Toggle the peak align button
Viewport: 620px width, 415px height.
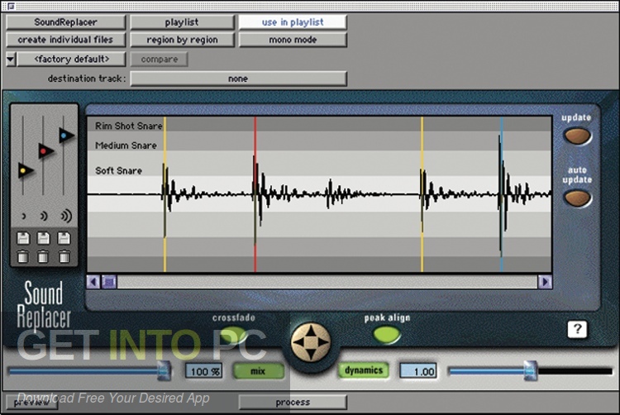(386, 335)
